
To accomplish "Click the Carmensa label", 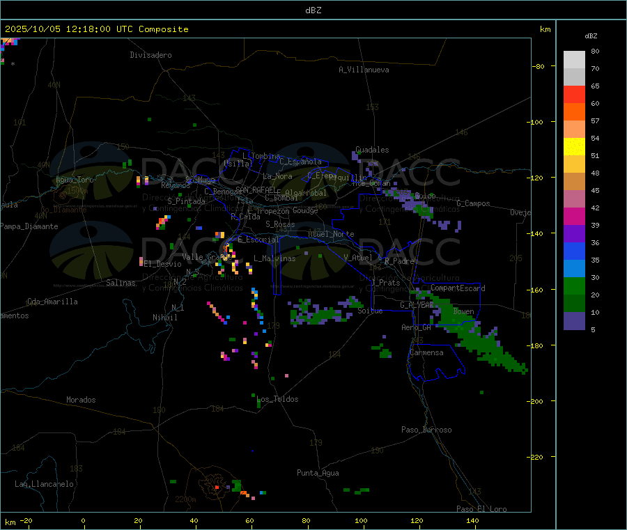I will (x=426, y=352).
